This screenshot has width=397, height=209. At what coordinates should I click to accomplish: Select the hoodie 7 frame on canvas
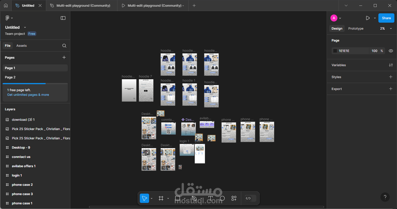point(146,90)
